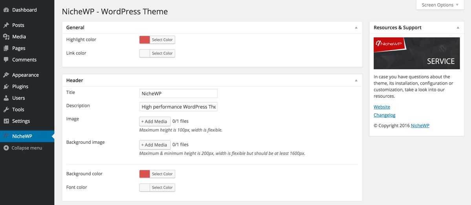The width and height of the screenshot is (471, 205).
Task: Focus the Title input field
Action: pyautogui.click(x=179, y=93)
